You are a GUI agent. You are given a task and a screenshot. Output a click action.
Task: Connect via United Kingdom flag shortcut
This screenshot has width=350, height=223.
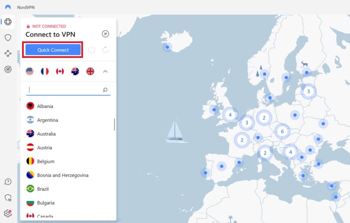click(90, 71)
